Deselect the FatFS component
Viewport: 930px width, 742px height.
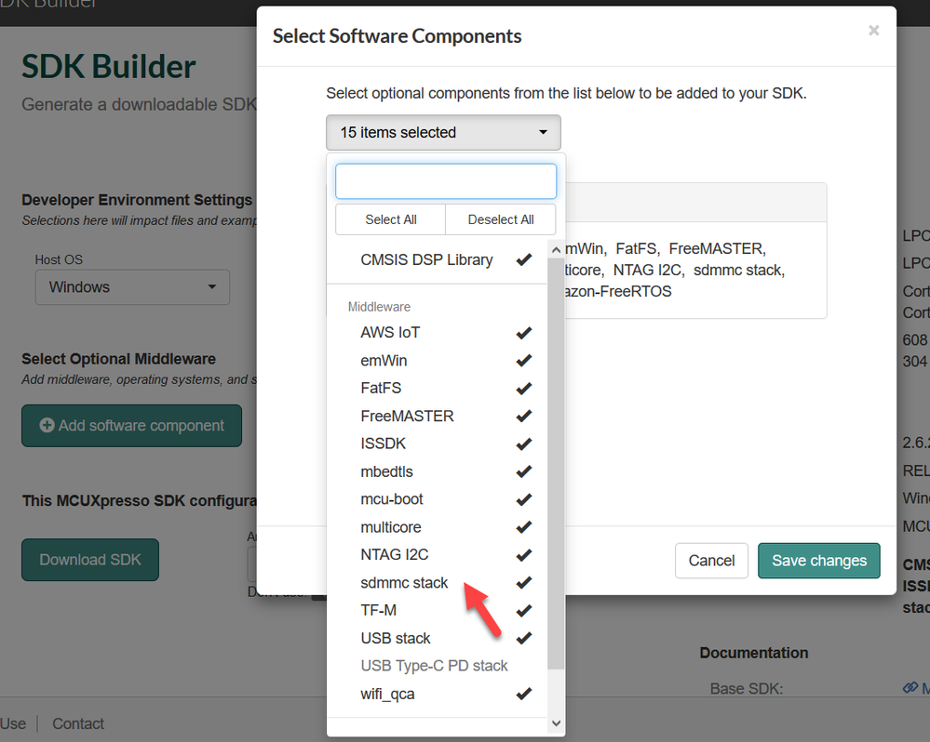coord(382,388)
